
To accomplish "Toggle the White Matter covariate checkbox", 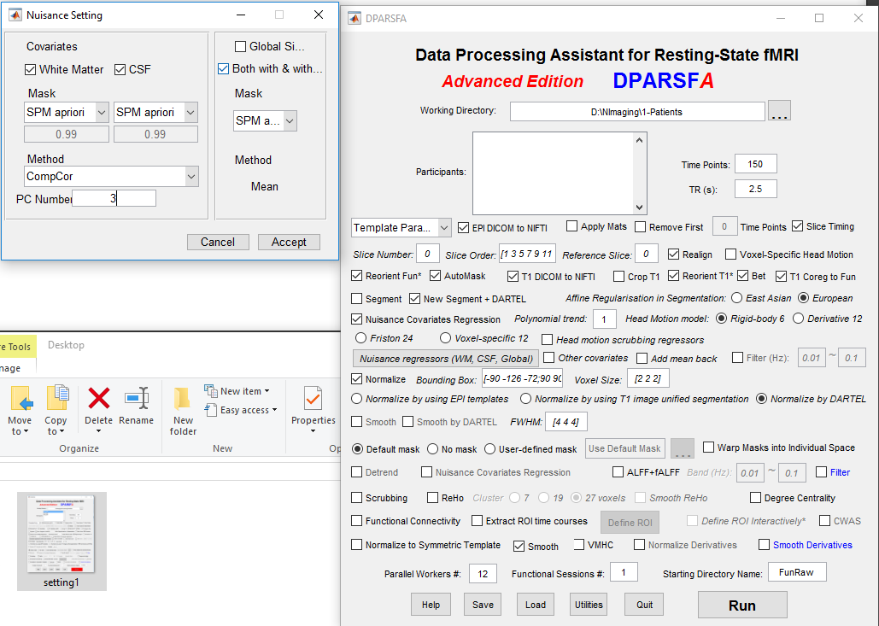I will click(x=30, y=69).
